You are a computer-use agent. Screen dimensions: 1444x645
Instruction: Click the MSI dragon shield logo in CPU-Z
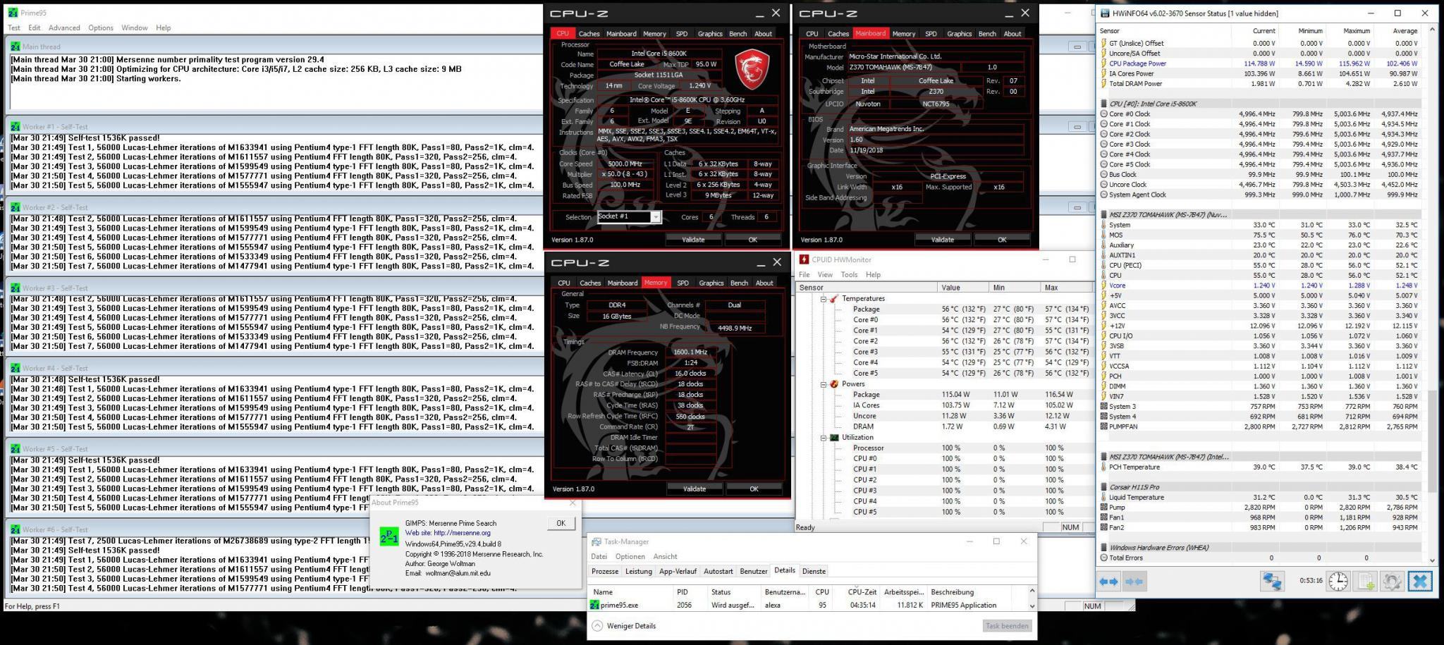coord(752,69)
